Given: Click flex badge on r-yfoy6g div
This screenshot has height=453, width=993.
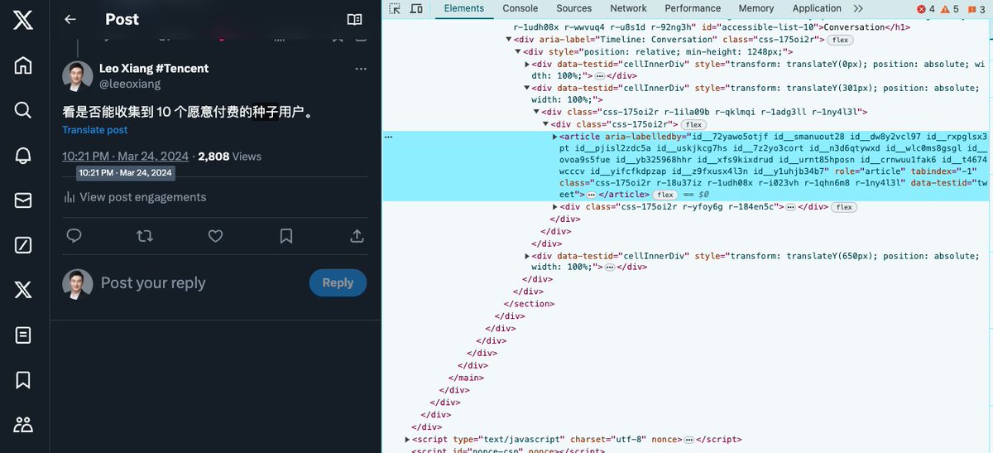Looking at the screenshot, I should (x=844, y=207).
